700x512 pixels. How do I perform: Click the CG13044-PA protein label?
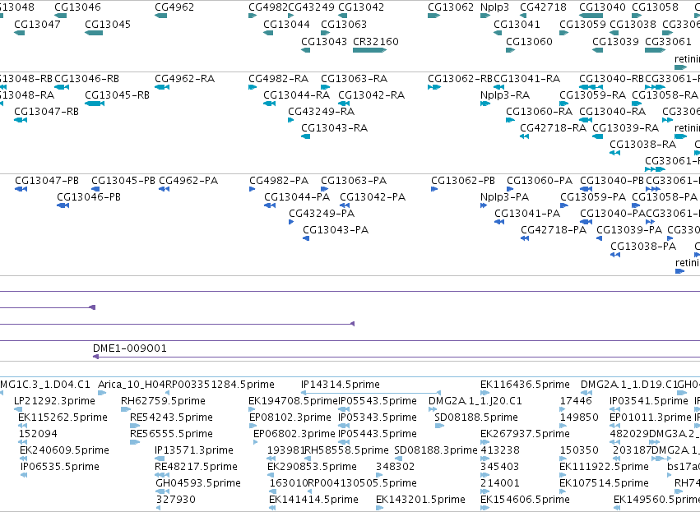(297, 197)
